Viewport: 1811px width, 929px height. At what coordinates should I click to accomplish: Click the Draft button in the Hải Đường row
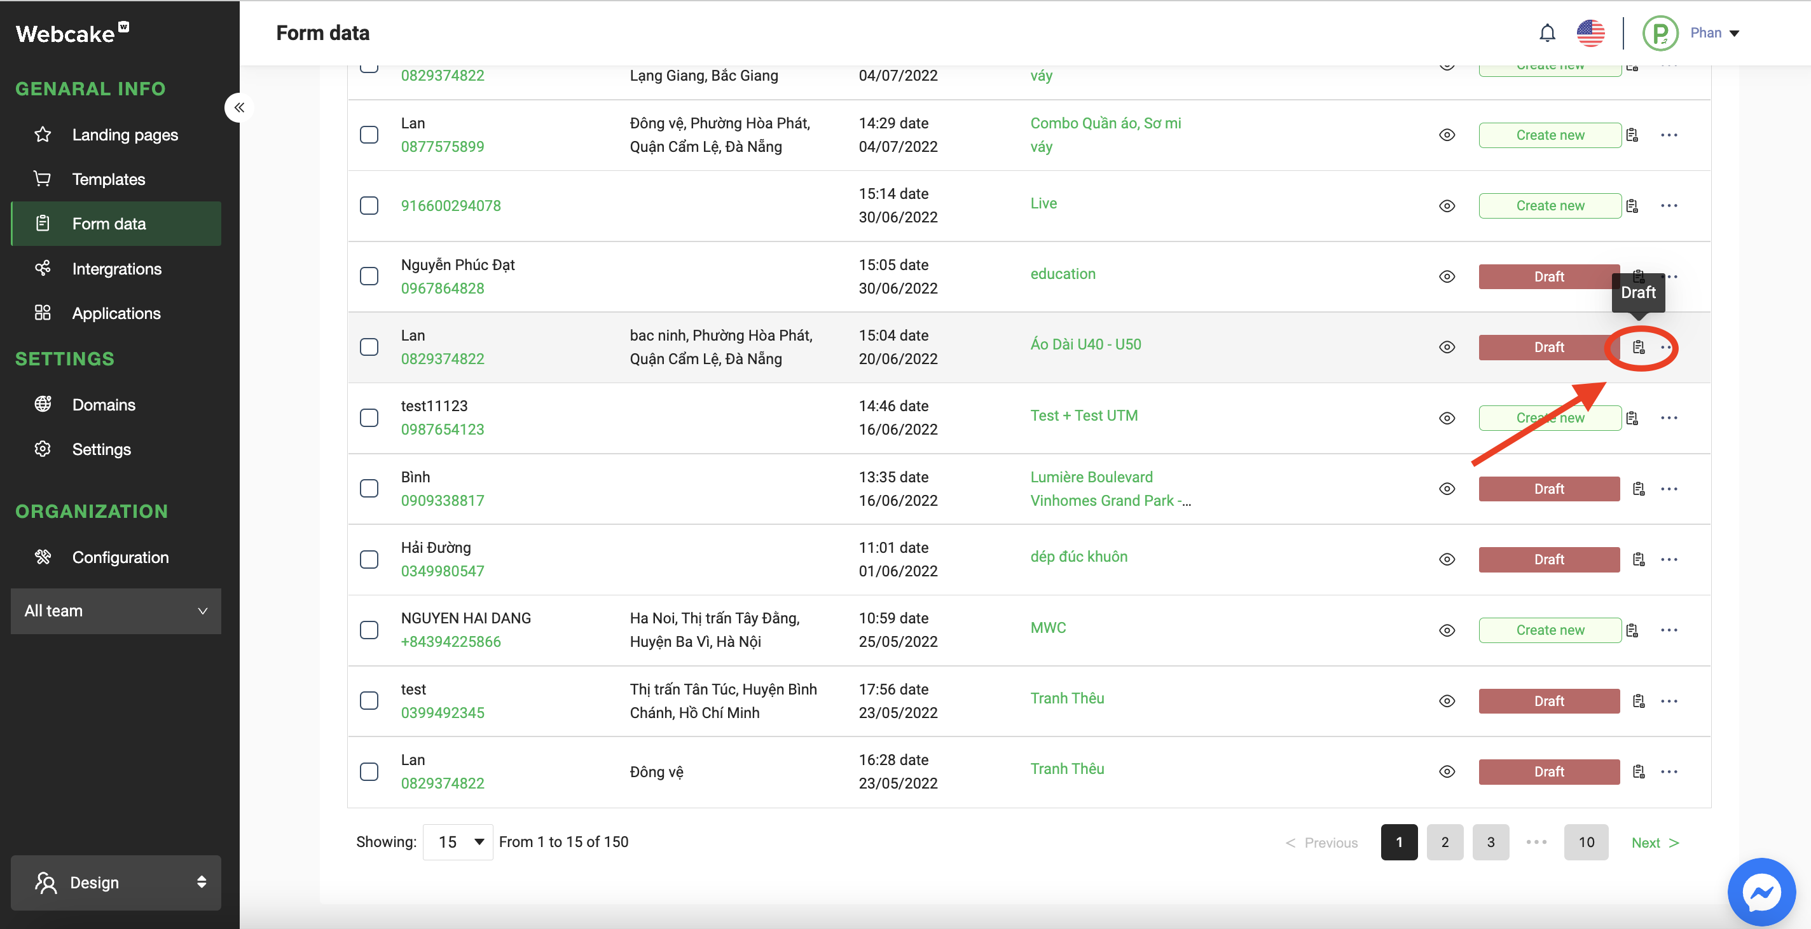pos(1549,559)
